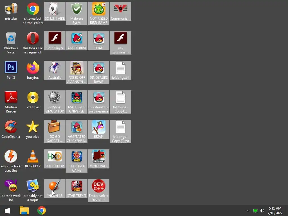
Task: Click the red Opera browser icon
Action: click(x=33, y=38)
